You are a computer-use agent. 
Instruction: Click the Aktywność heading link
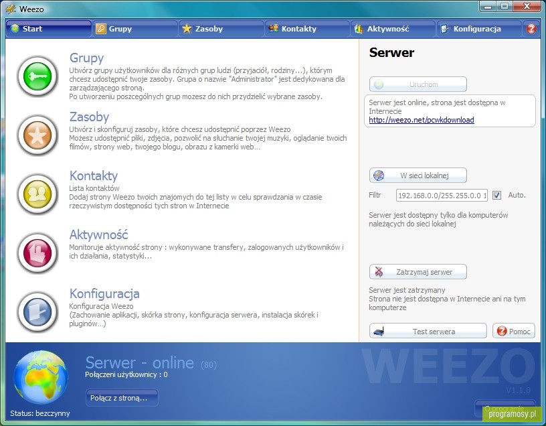pyautogui.click(x=98, y=234)
